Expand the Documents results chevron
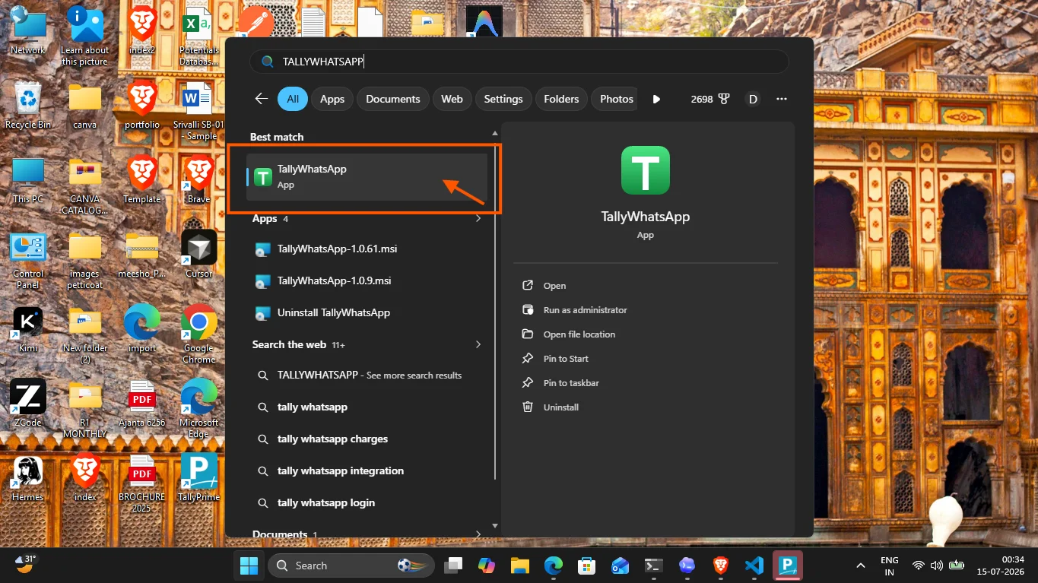This screenshot has width=1038, height=583. [478, 534]
